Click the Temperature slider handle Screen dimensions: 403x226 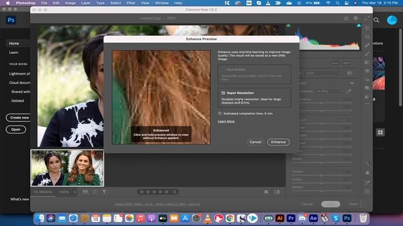pyautogui.click(x=321, y=103)
